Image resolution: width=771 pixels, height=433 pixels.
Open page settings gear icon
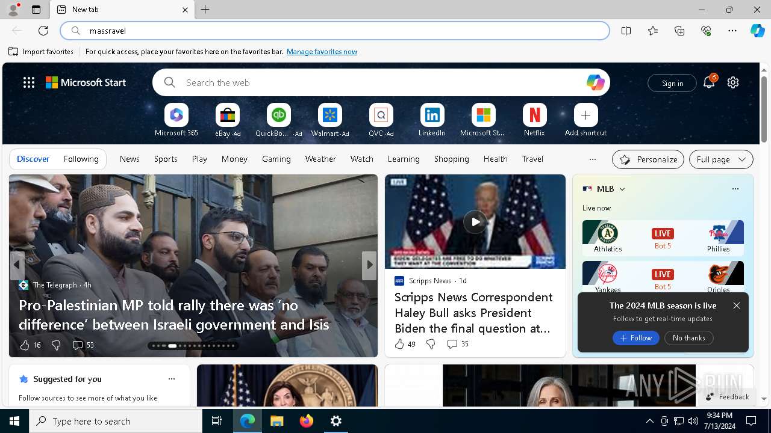[x=733, y=82]
